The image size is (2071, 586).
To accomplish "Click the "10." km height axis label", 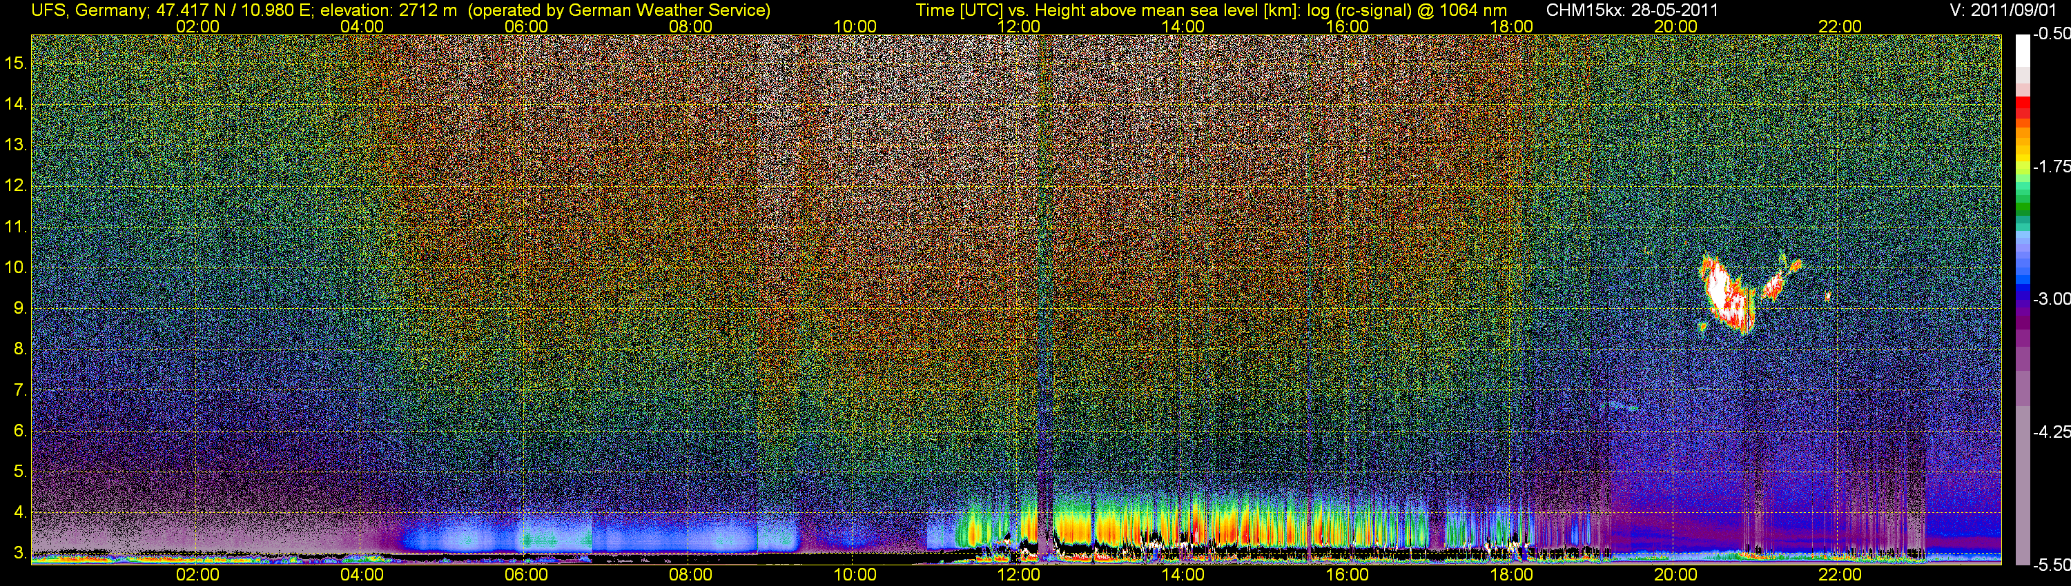I will pos(16,268).
